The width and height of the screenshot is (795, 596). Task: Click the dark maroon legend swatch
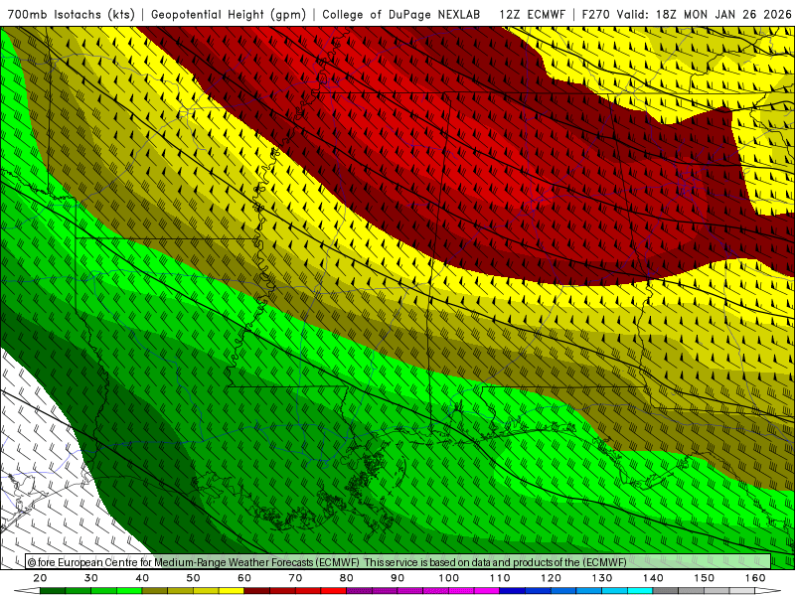coord(257,591)
